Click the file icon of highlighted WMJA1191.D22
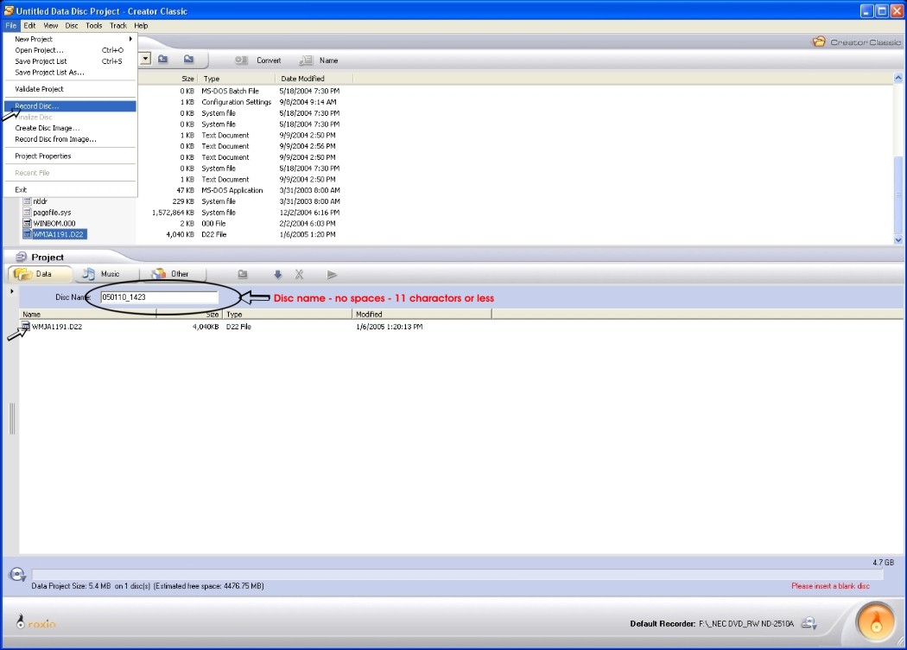 (x=27, y=234)
